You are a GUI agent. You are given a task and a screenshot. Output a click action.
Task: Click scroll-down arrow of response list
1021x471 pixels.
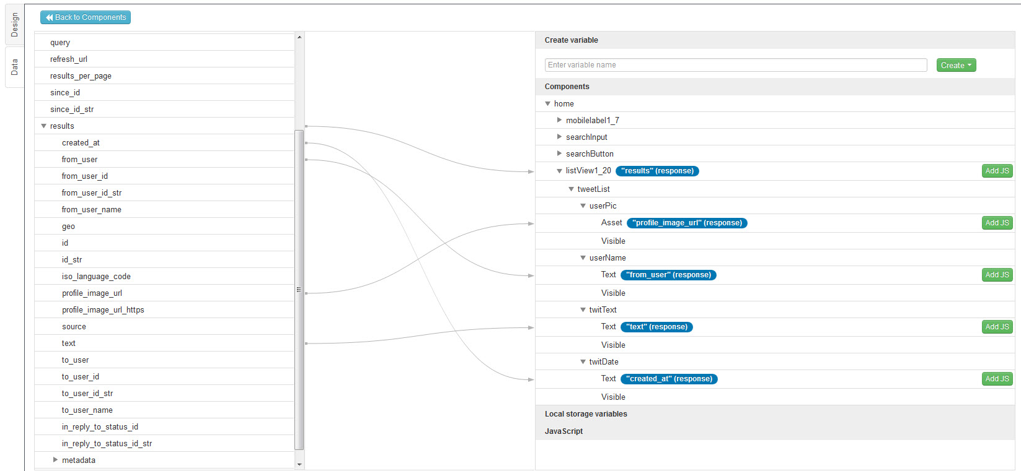(x=299, y=464)
